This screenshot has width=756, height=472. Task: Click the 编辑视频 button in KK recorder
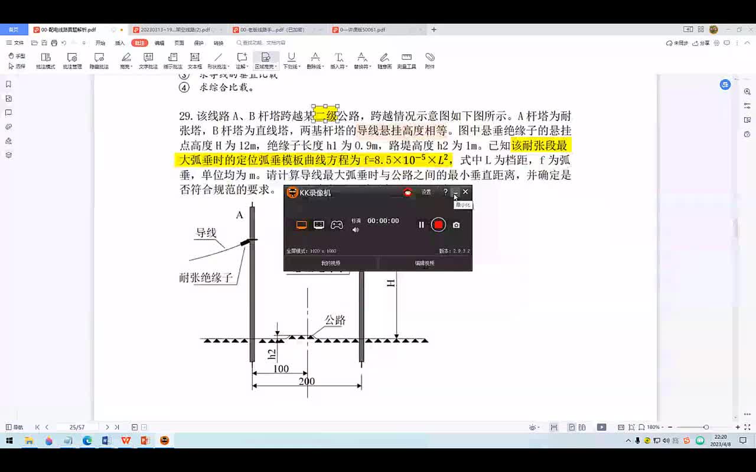(x=424, y=263)
